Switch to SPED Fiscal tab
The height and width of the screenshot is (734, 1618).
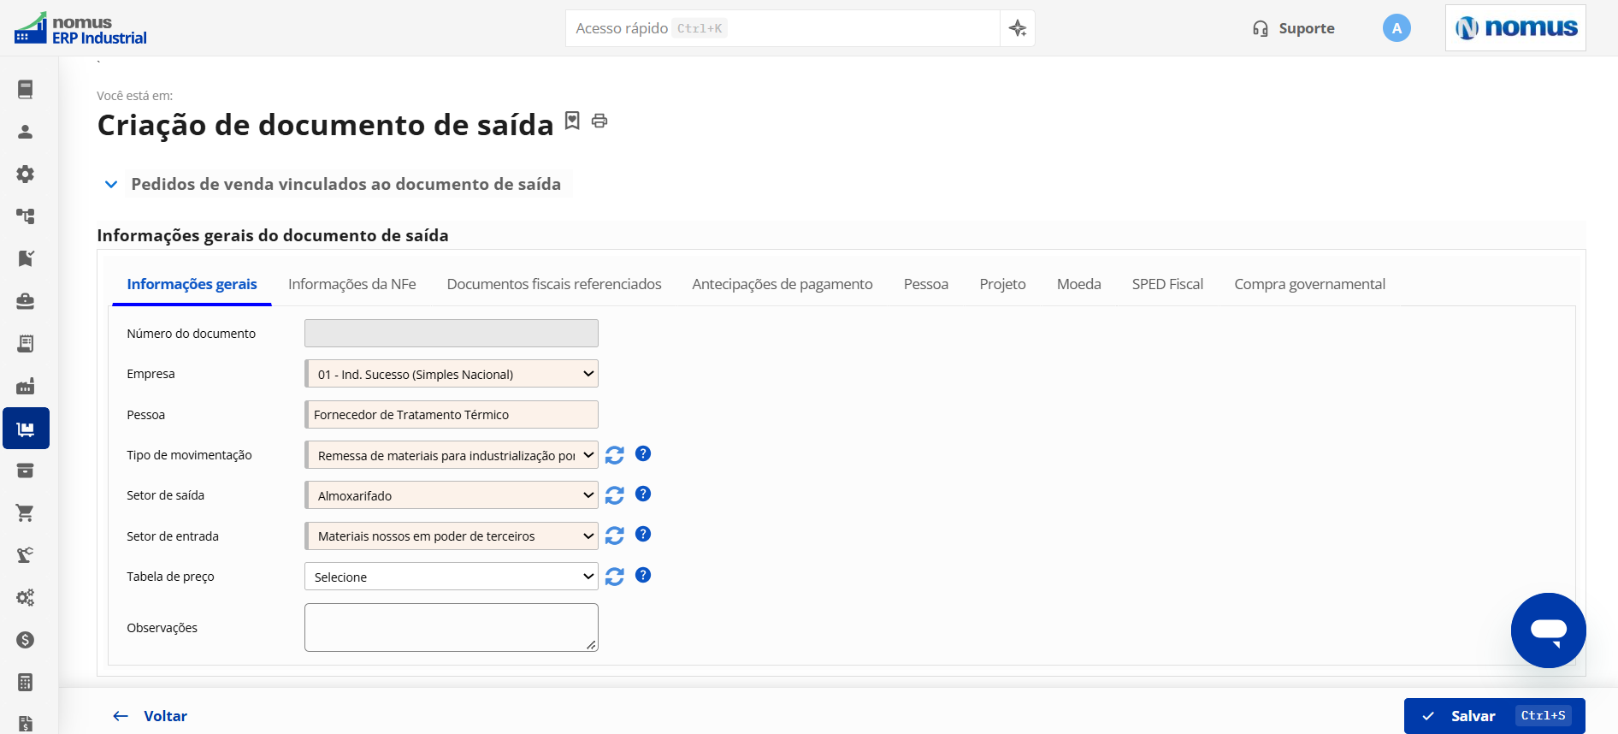tap(1167, 284)
